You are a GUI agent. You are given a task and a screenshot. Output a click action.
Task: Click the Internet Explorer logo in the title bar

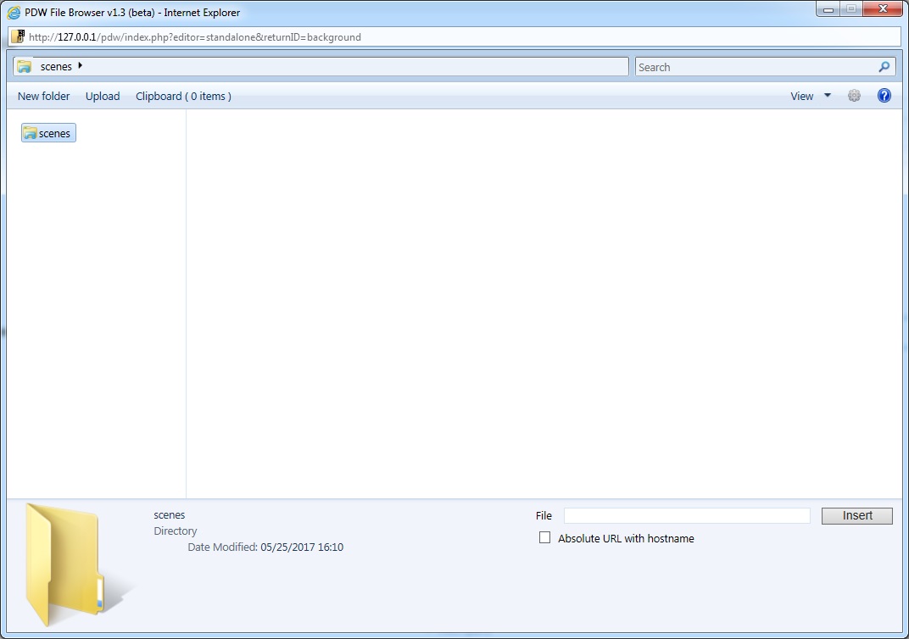[x=14, y=12]
